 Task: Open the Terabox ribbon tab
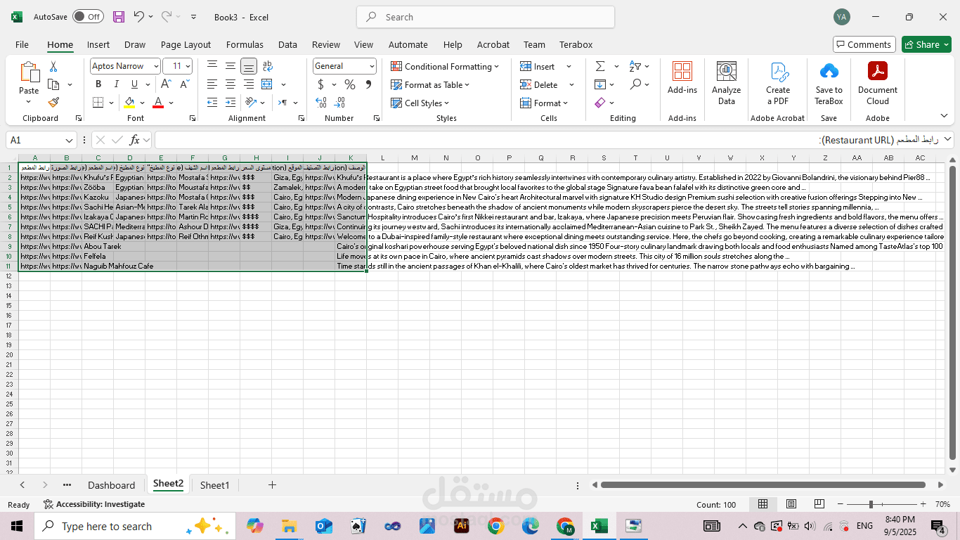pos(576,44)
